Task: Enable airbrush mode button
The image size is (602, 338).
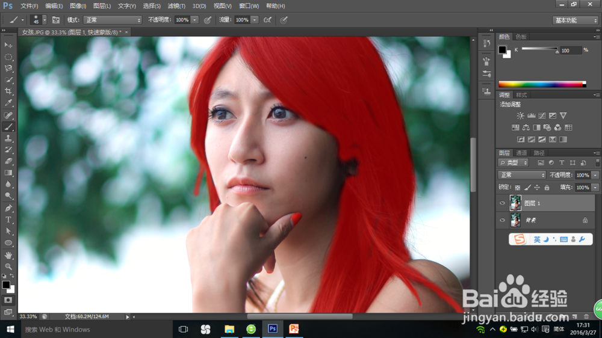Action: 268,20
